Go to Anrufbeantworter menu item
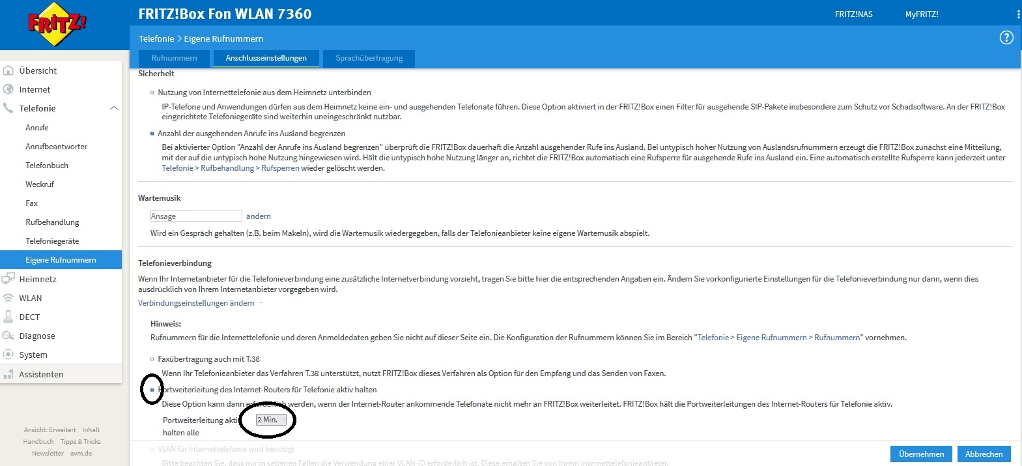This screenshot has height=466, width=1022. [57, 147]
